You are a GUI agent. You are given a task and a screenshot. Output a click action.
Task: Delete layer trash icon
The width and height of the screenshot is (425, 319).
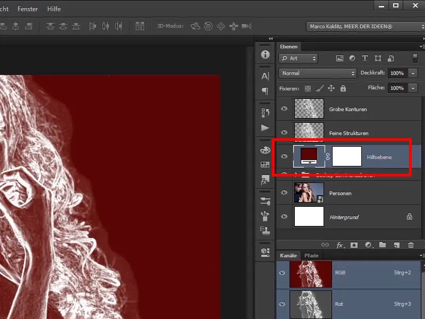(411, 245)
